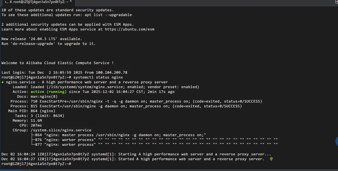Click the "Main PID: 864 (nginx)" line

point(32,111)
